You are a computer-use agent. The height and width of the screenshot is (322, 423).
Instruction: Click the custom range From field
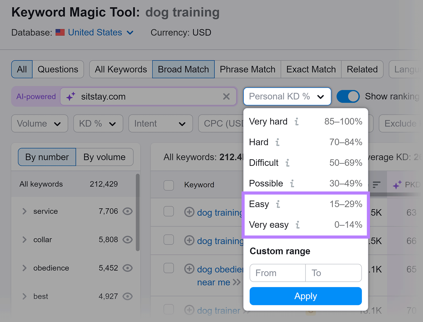pyautogui.click(x=278, y=273)
